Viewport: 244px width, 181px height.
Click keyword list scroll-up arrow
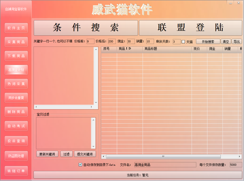96,49
